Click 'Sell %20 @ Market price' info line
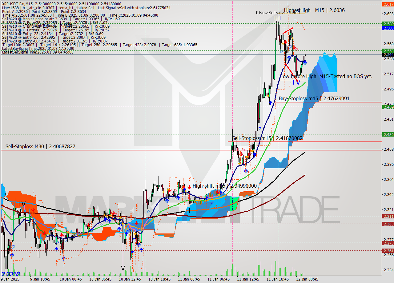The image size is (394, 283). [x=61, y=19]
